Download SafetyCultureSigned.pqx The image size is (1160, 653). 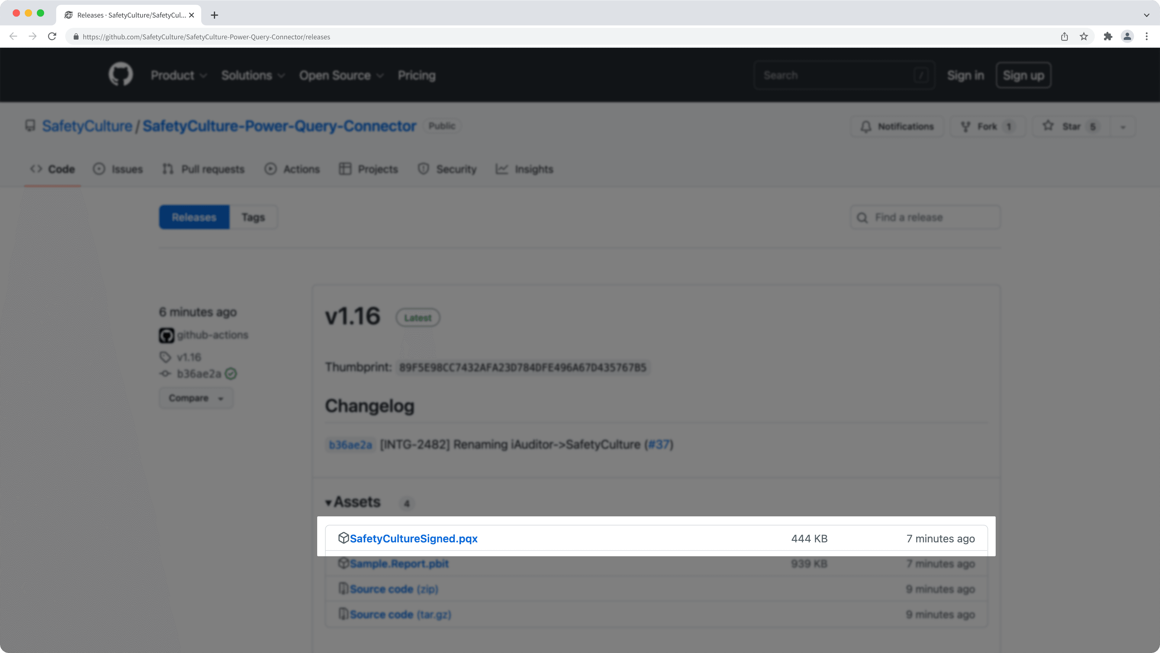point(413,538)
